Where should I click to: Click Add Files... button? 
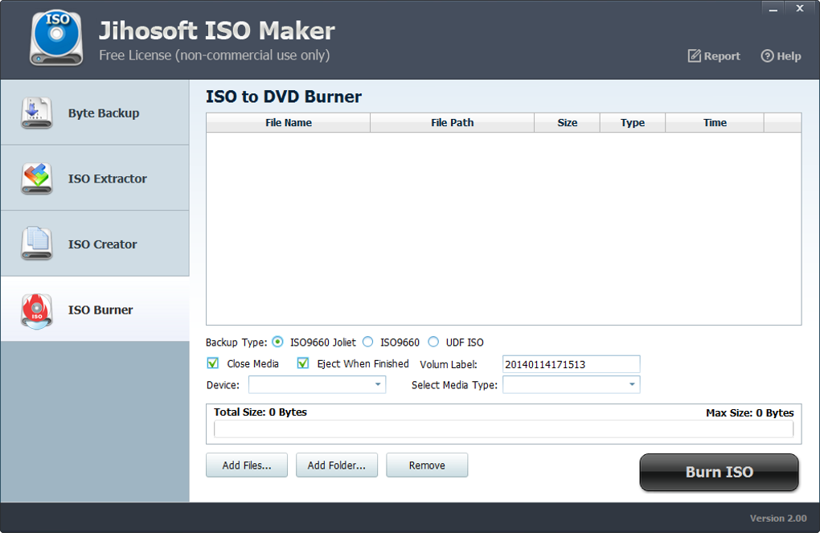[247, 465]
